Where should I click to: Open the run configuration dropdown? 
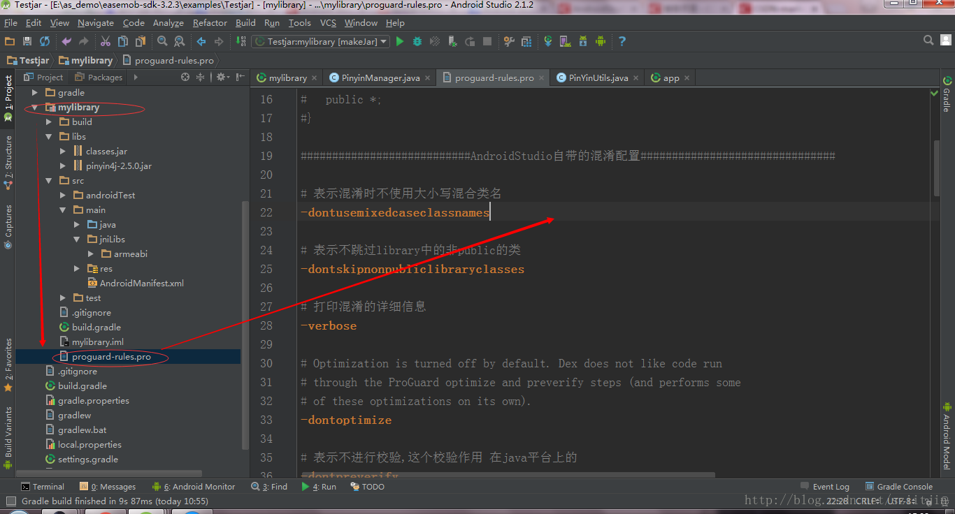320,41
